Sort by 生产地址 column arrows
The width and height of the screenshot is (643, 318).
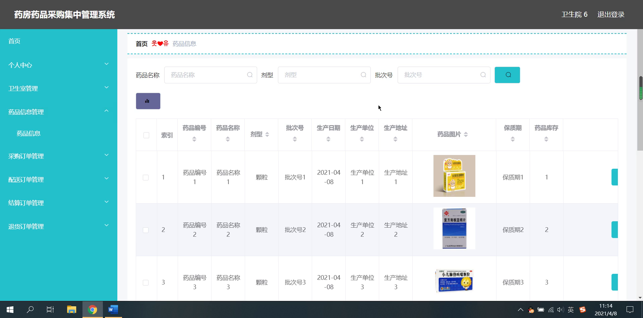[x=395, y=139]
